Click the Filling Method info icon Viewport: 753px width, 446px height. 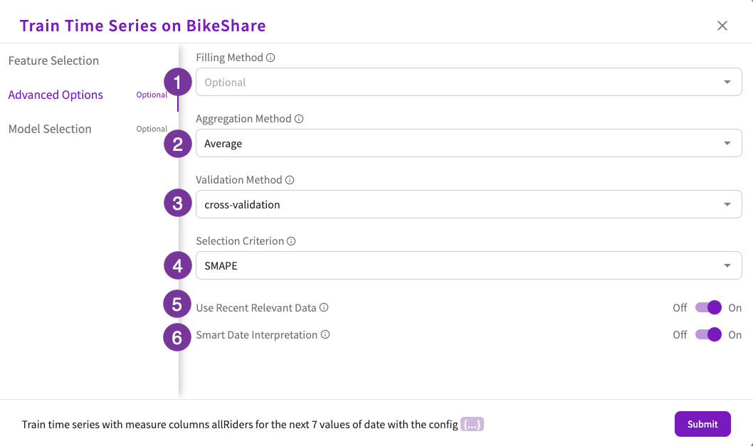[270, 58]
